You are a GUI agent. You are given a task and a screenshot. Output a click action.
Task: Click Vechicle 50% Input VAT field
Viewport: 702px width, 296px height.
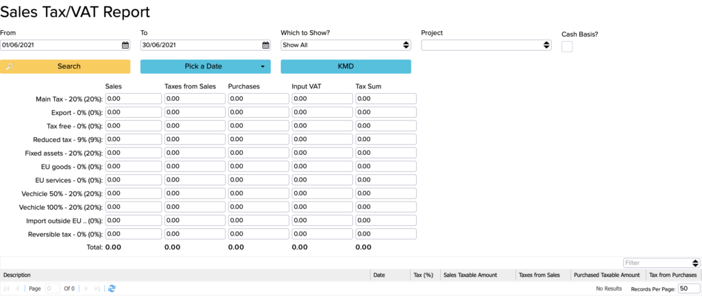[322, 194]
